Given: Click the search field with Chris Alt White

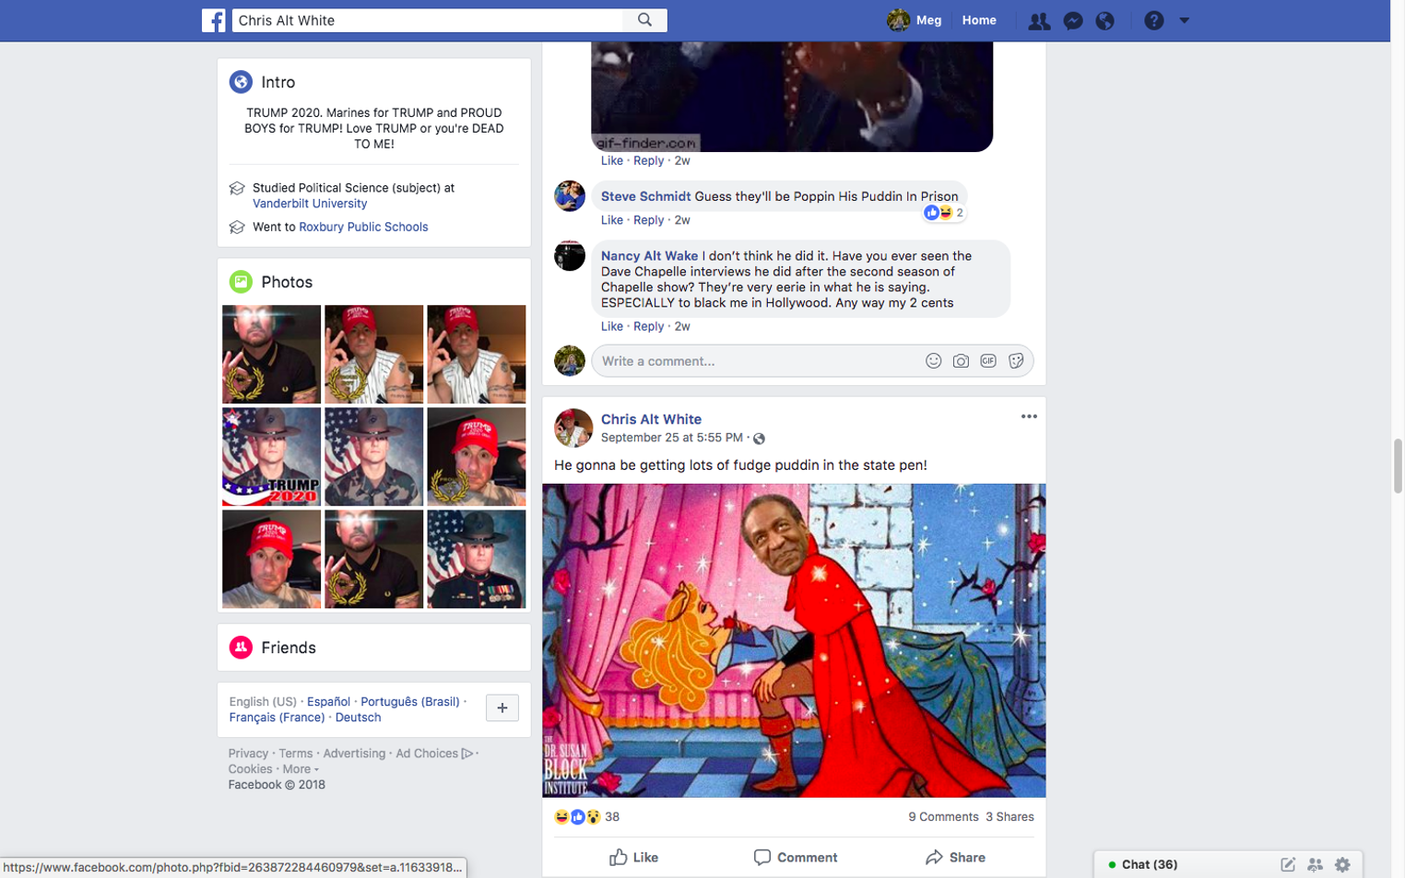Looking at the screenshot, I should 429,20.
